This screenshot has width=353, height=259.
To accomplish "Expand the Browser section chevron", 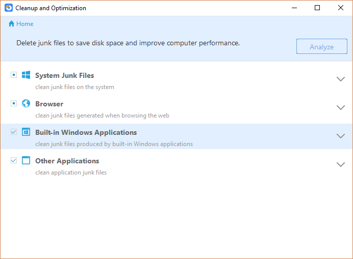I will pos(341,107).
